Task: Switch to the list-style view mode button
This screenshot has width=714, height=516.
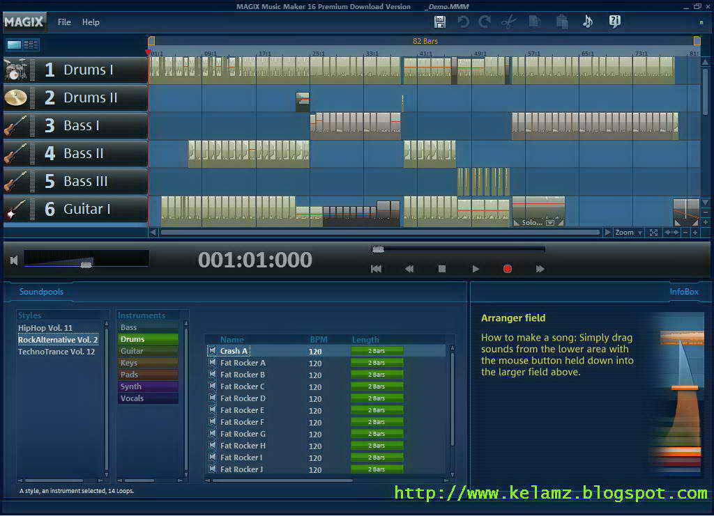Action: point(31,45)
